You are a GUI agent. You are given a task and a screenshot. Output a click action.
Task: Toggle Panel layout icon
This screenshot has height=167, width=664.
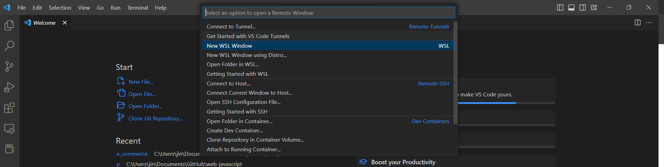coord(571,8)
